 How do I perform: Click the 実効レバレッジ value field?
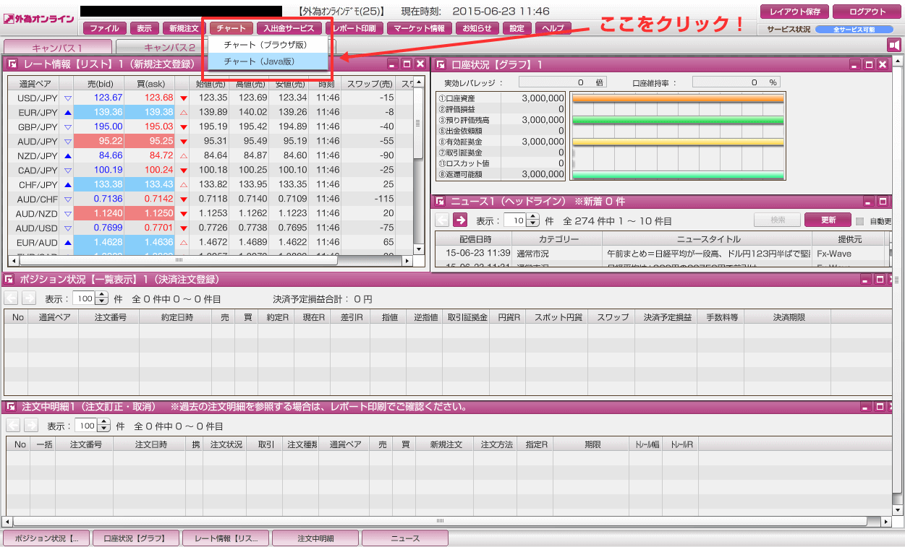click(562, 82)
